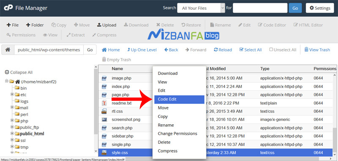Click Empty Trash
The image size is (338, 161).
tap(117, 60)
